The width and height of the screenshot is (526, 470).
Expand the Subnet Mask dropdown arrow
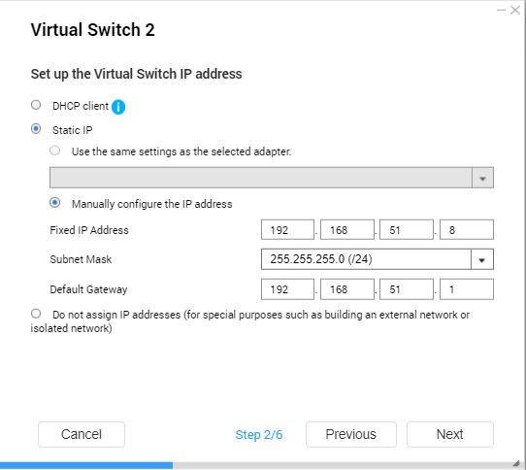pos(482,259)
